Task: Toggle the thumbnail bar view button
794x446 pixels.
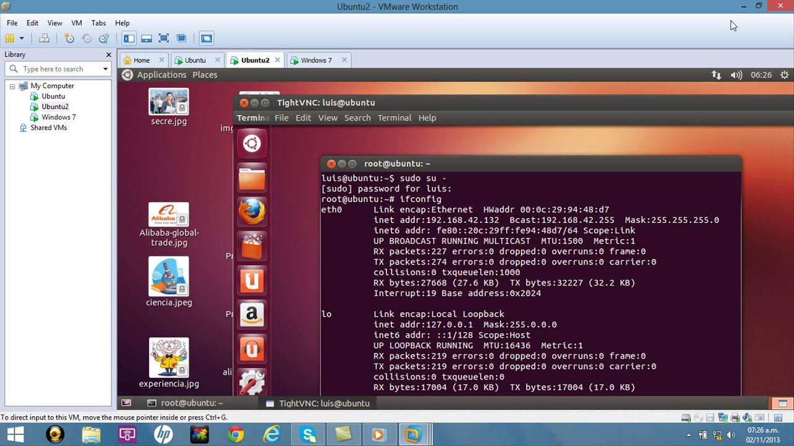Action: click(146, 38)
